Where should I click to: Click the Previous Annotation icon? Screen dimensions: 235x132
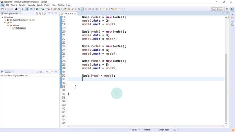point(106,9)
